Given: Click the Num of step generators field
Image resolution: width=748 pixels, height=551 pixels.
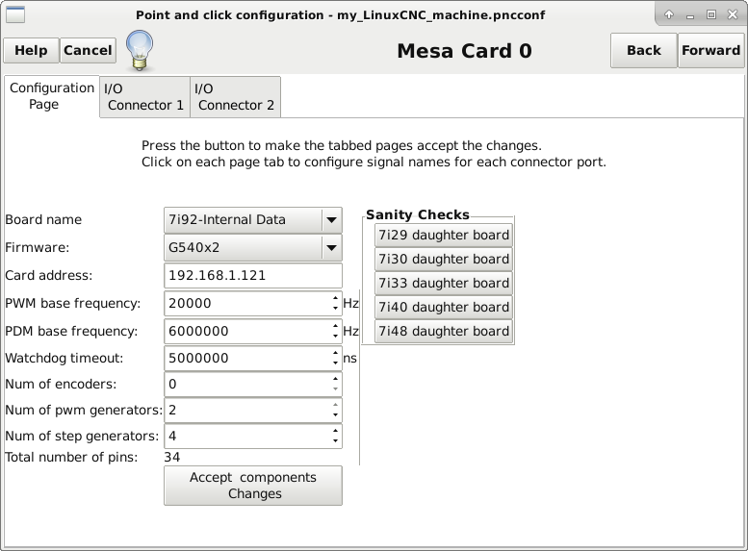Looking at the screenshot, I should point(247,436).
